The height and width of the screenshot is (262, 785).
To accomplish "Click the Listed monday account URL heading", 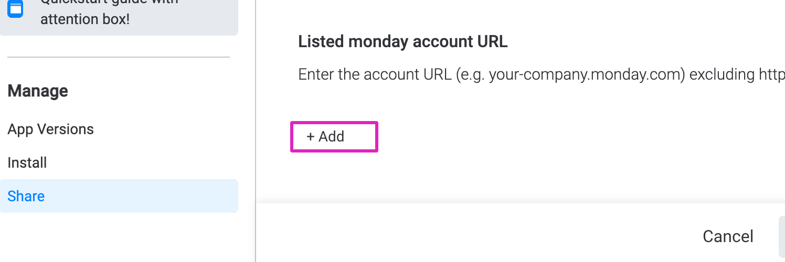I will click(x=403, y=41).
